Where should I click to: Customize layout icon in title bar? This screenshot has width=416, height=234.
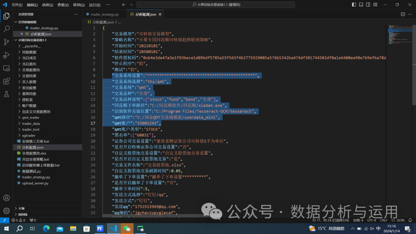(x=375, y=5)
